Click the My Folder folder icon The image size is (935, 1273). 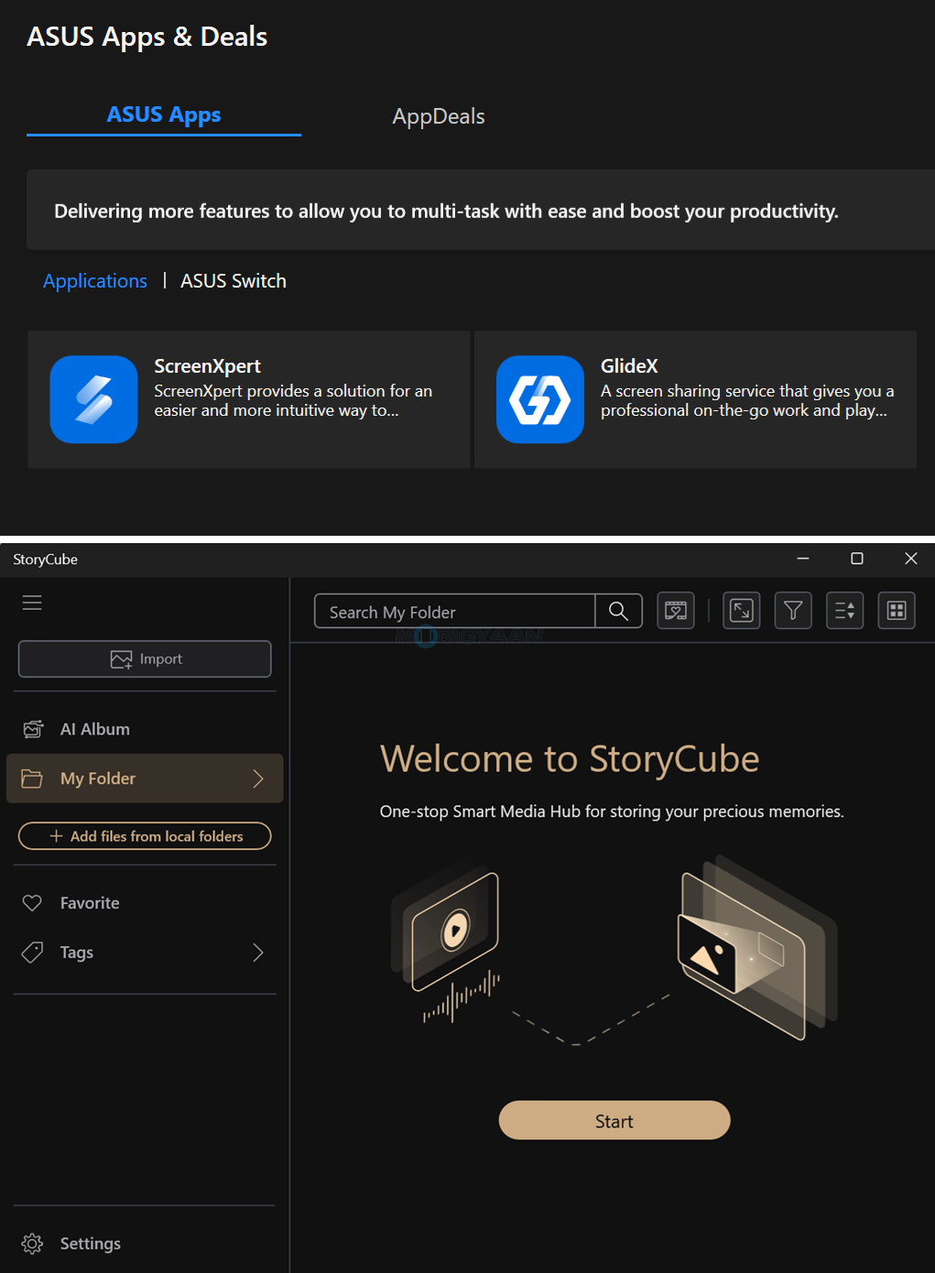(x=32, y=778)
